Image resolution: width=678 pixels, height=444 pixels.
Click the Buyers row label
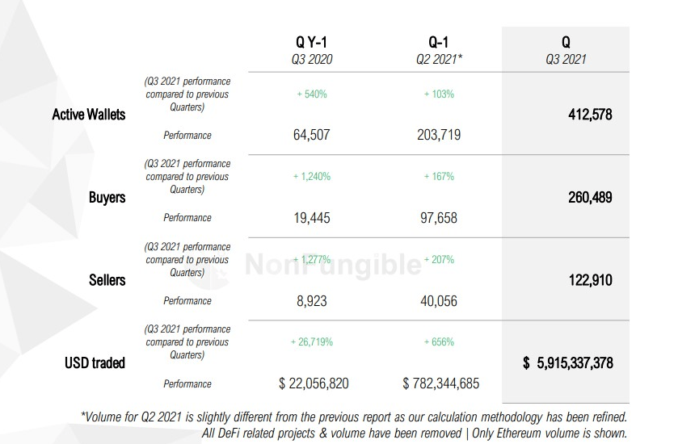pos(107,197)
